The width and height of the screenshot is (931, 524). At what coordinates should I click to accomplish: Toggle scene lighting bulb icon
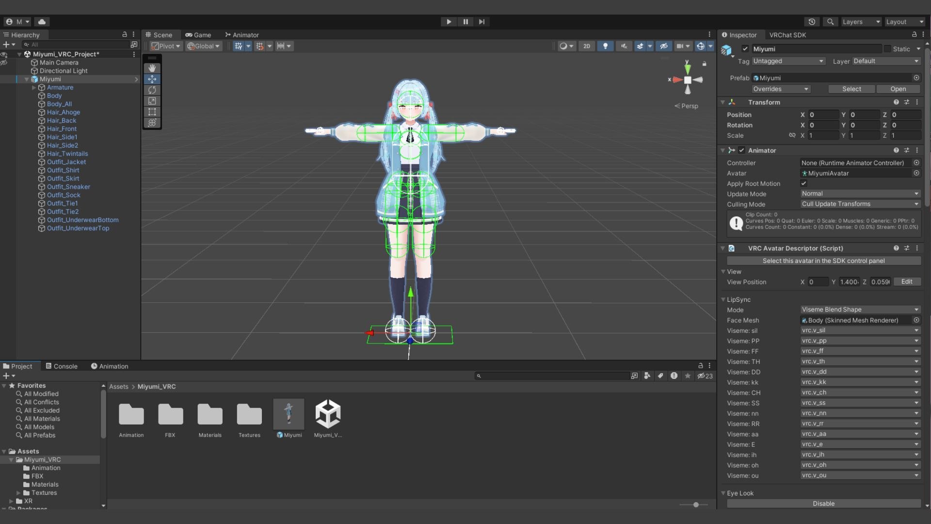click(x=605, y=46)
